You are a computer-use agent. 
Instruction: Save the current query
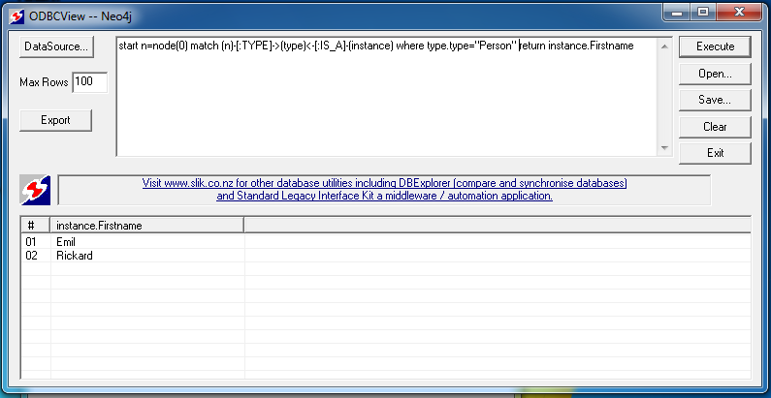[715, 100]
